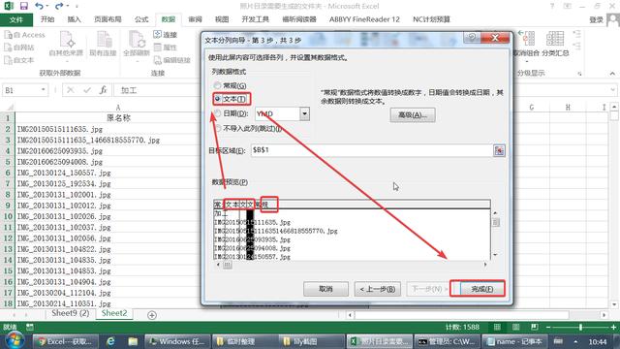Redo the action in the quick access toolbar
Image resolution: width=620 pixels, height=349 pixels.
pos(59,6)
